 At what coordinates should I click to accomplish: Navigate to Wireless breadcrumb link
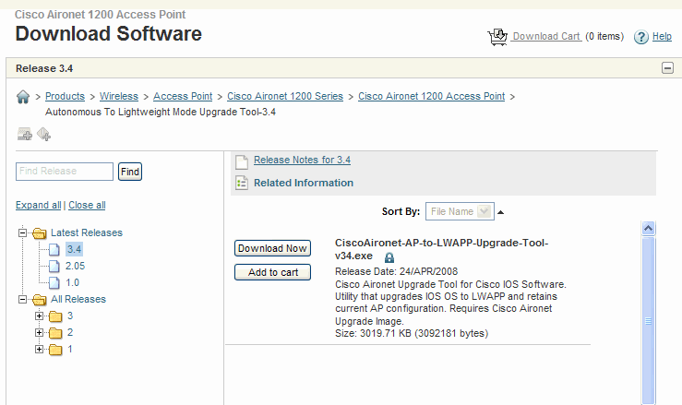tap(119, 96)
